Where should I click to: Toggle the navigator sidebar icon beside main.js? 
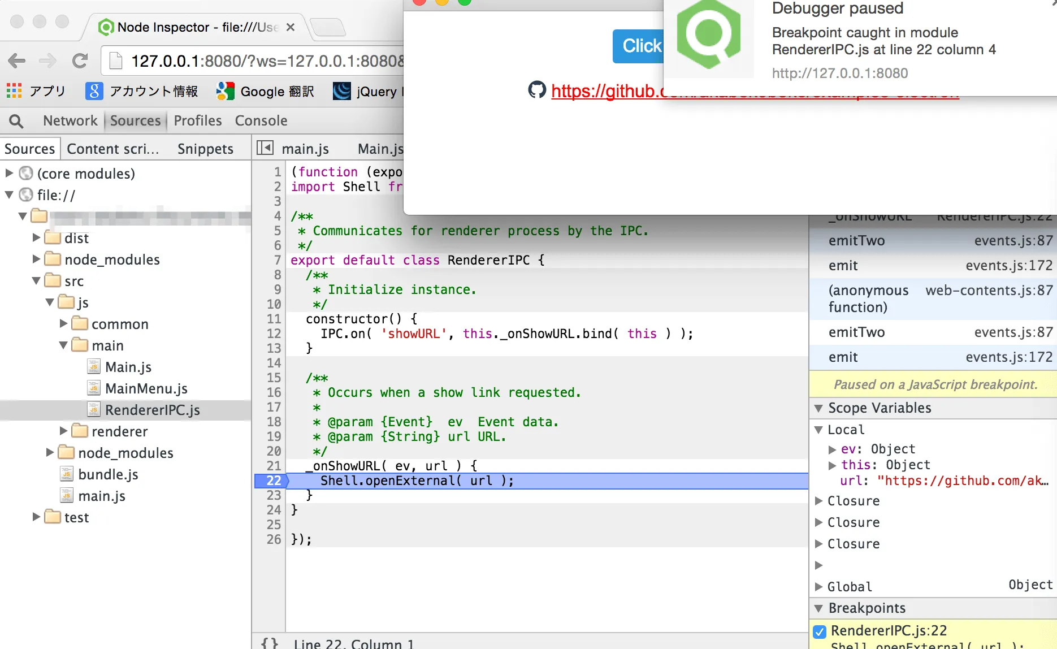click(265, 148)
